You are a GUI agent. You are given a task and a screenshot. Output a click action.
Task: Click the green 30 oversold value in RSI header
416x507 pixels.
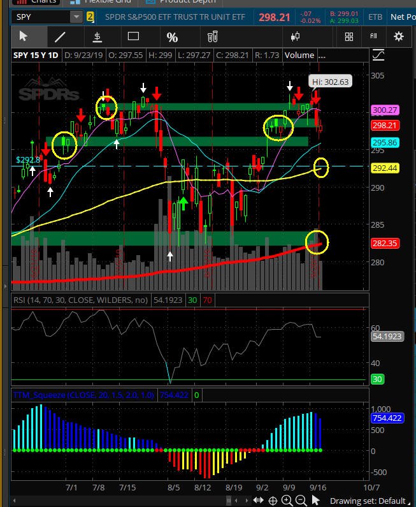[x=192, y=300]
